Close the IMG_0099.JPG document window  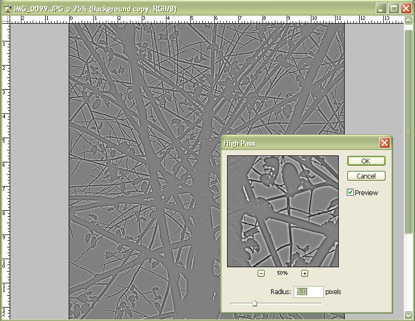click(405, 9)
